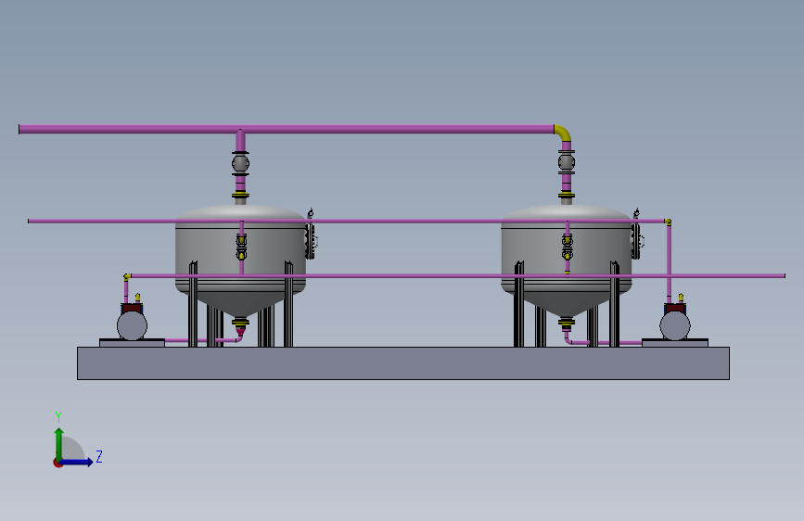Image resolution: width=804 pixels, height=521 pixels.
Task: Select the yellow elbow above the right pump
Action: tap(668, 222)
